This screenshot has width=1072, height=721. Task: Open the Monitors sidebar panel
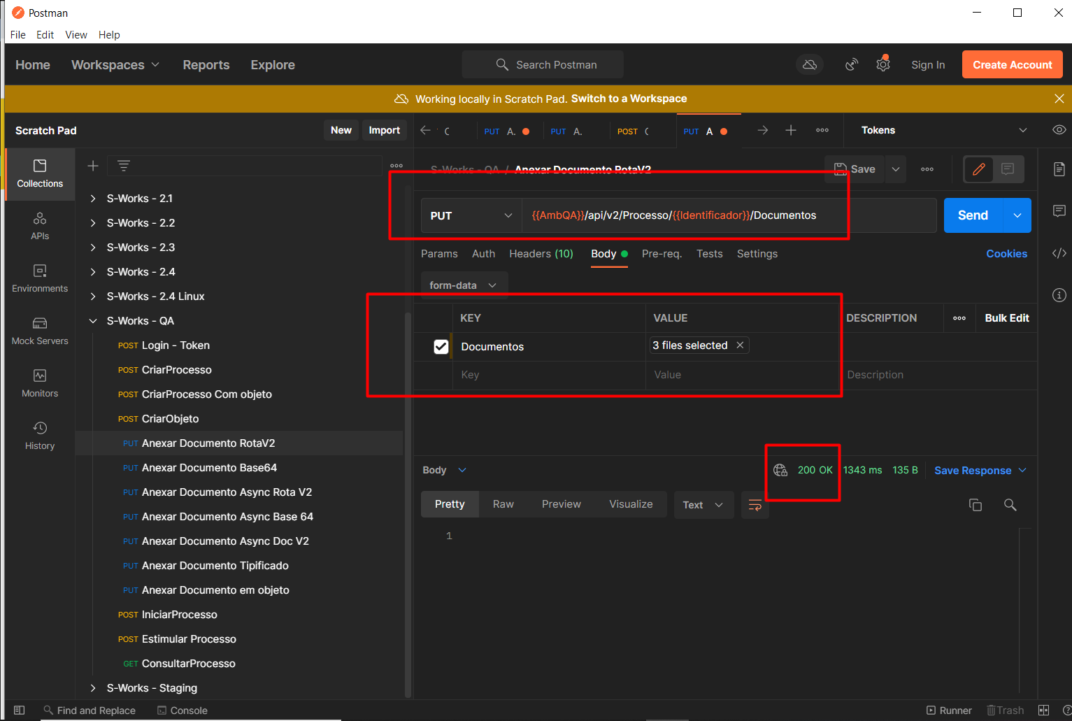[x=40, y=384]
